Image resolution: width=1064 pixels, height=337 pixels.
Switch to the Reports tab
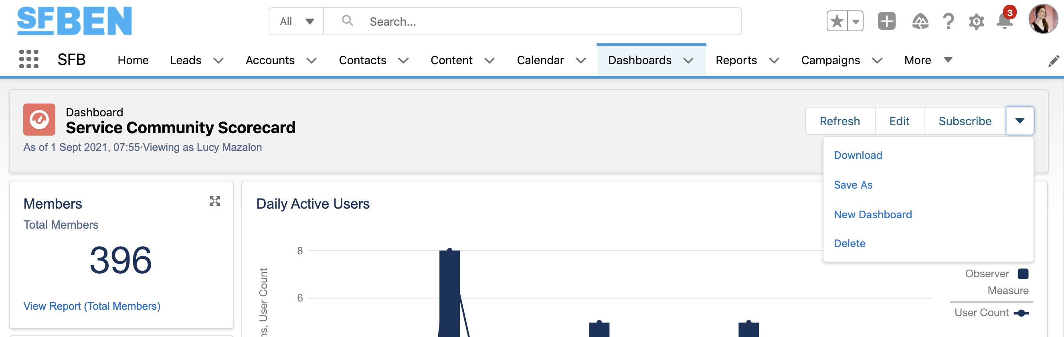pos(736,60)
